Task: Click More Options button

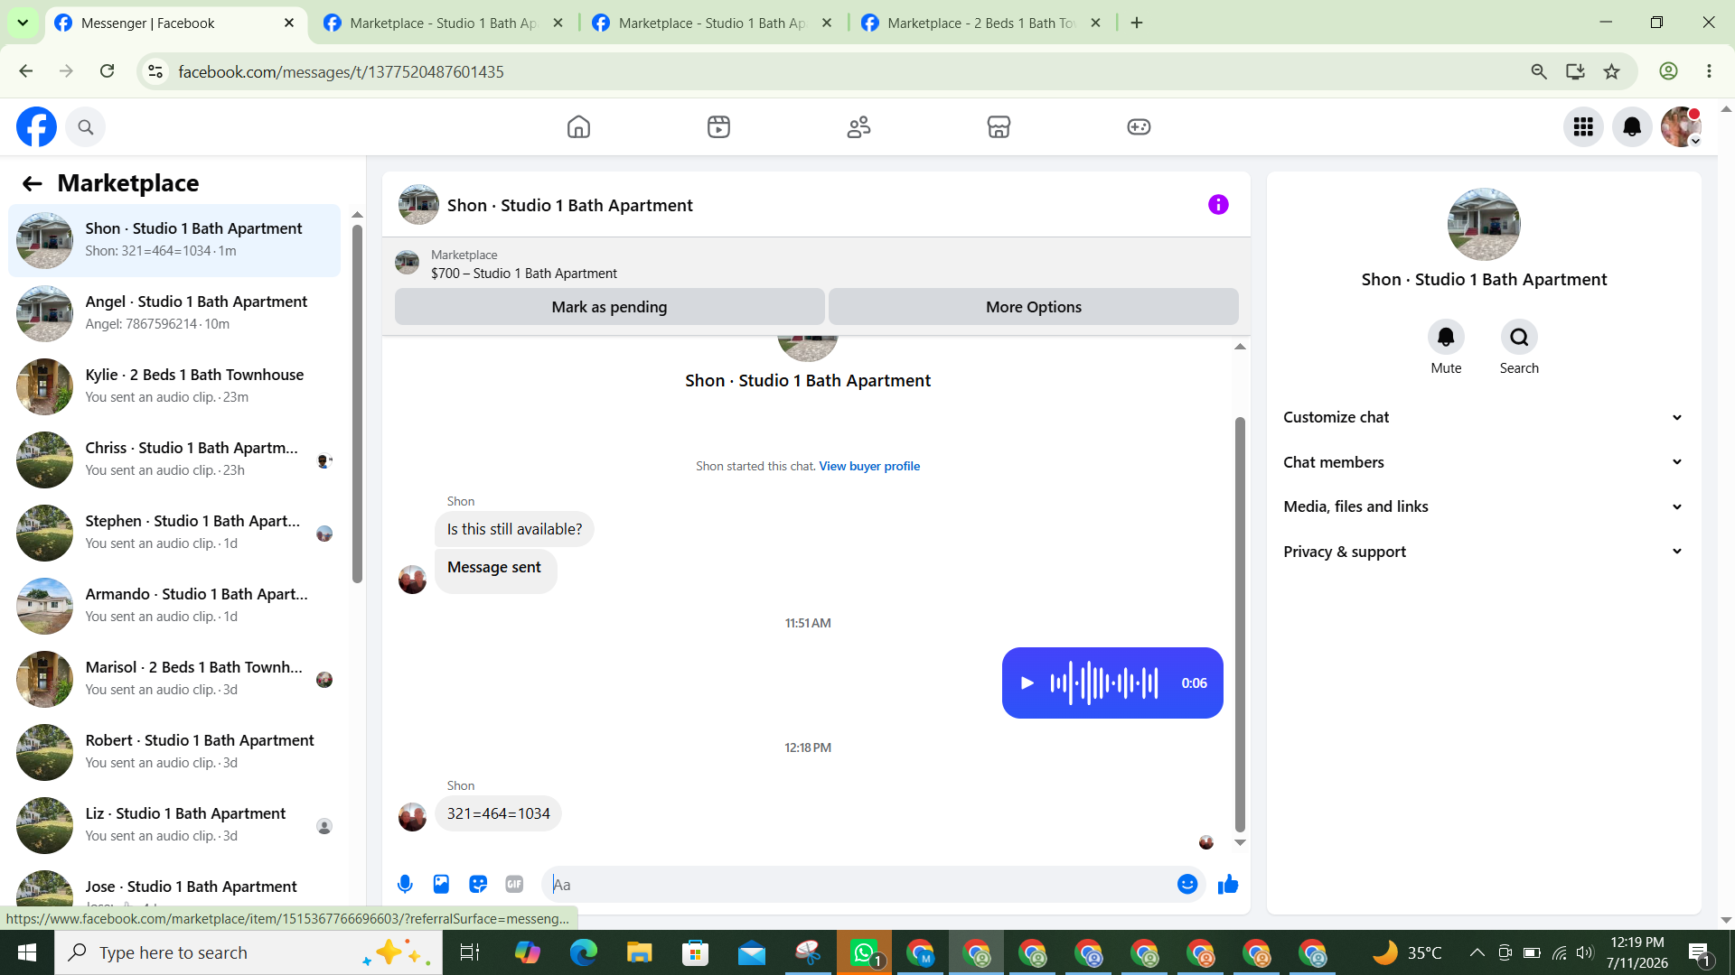Action: pos(1033,307)
